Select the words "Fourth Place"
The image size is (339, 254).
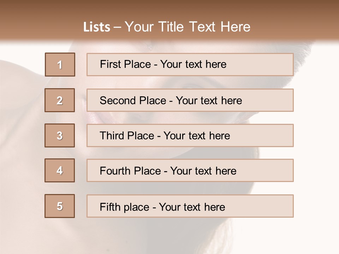click(130, 171)
